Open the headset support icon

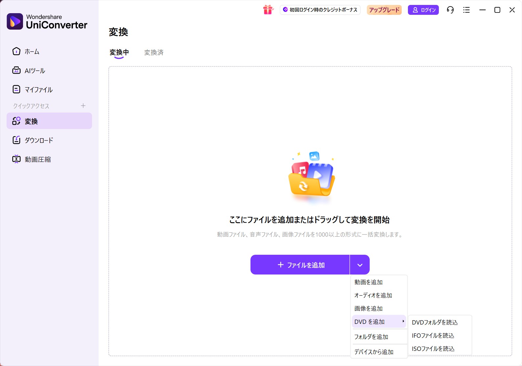pyautogui.click(x=450, y=10)
